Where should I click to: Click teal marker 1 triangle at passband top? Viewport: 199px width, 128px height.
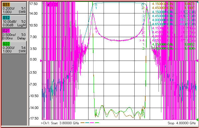pos(96,4)
